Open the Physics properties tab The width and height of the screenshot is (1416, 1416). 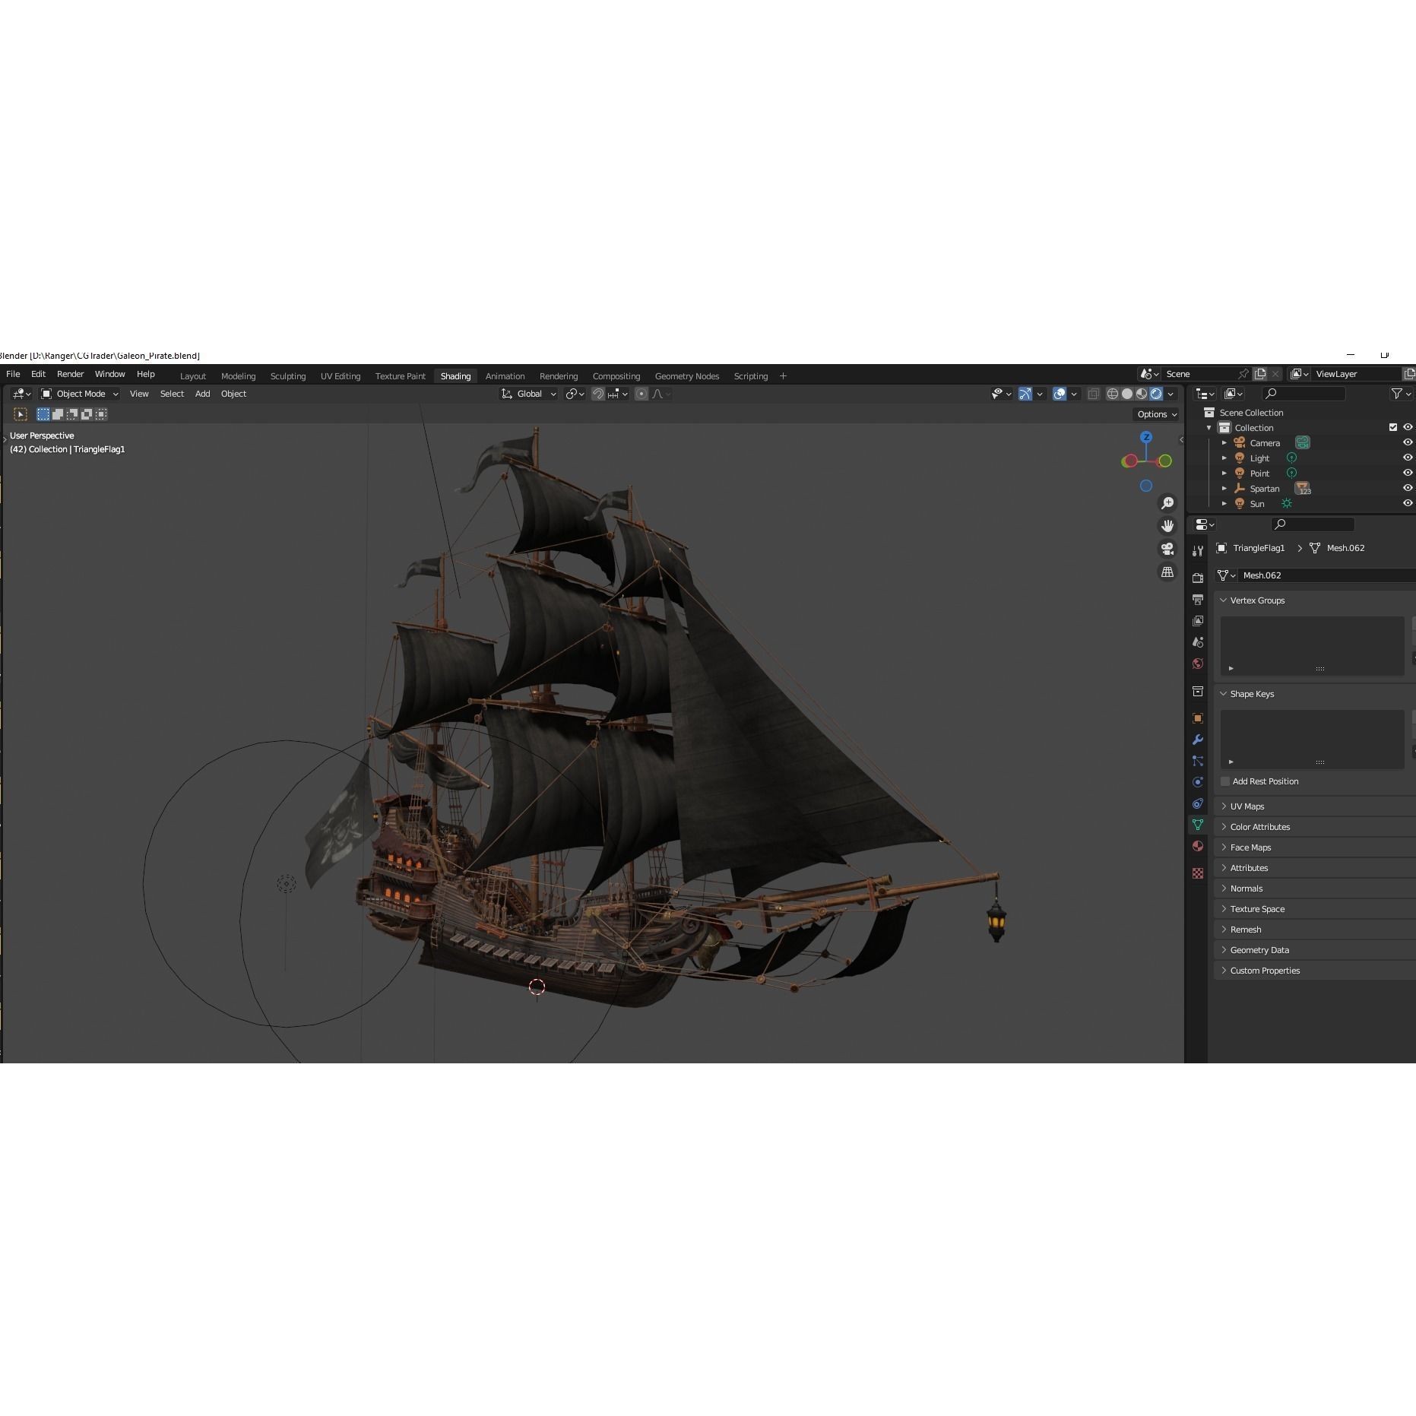(x=1198, y=780)
